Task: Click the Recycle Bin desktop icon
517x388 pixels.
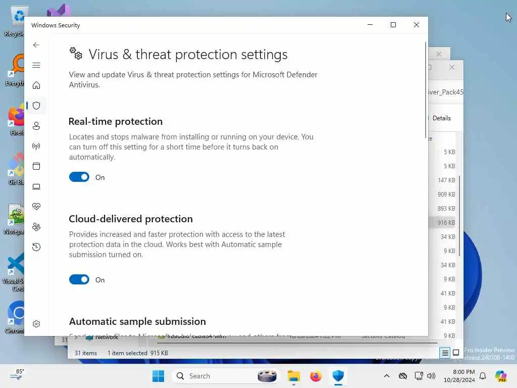Action: tap(14, 21)
